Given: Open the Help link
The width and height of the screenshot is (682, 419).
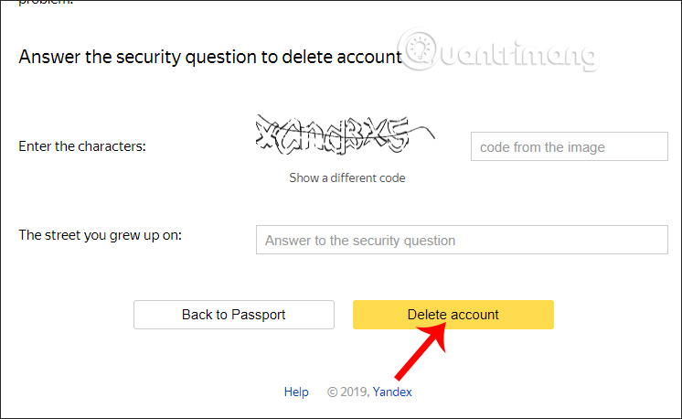Looking at the screenshot, I should [296, 392].
